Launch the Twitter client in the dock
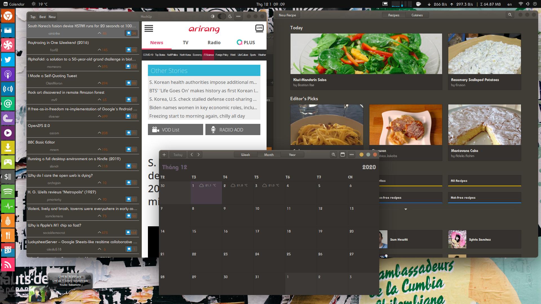Screen dimensions: 541x304 click(x=8, y=60)
